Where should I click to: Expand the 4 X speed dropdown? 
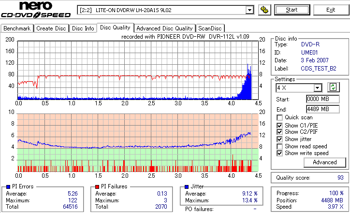[x=317, y=88]
